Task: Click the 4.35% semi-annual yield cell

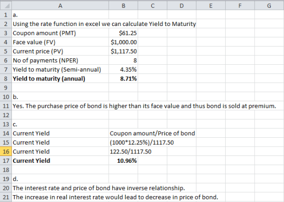Action: tap(123, 70)
